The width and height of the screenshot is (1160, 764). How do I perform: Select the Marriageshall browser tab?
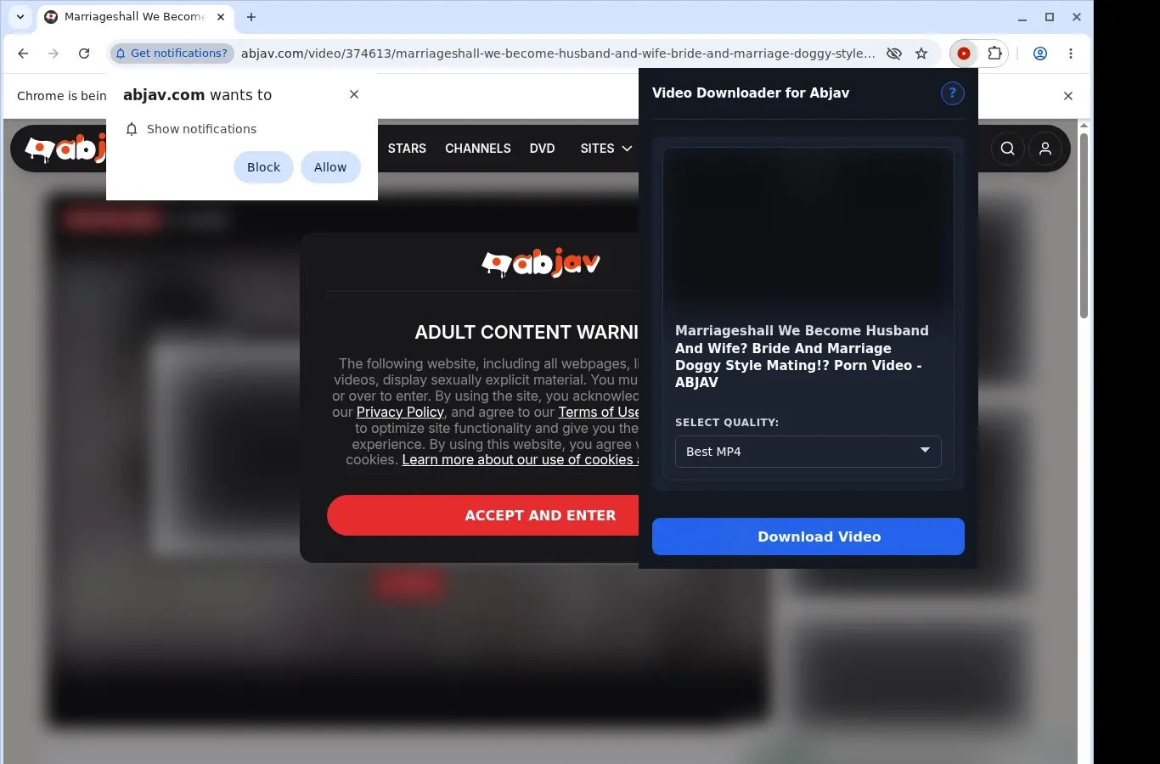[x=134, y=17]
